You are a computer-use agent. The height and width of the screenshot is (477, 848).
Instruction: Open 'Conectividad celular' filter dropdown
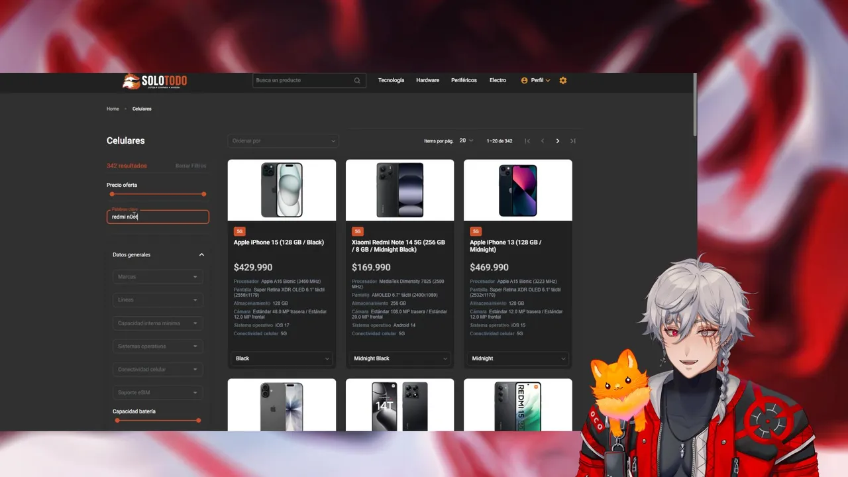click(158, 370)
